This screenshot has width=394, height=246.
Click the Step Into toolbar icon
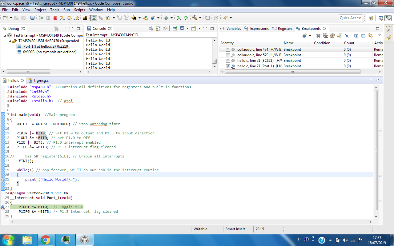pos(62,18)
